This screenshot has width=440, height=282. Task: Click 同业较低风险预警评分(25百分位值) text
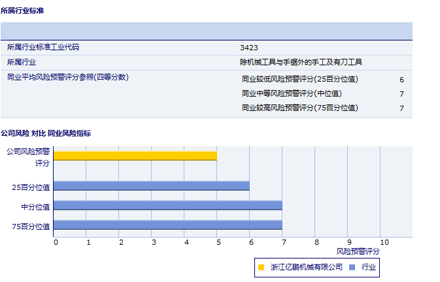300,80
